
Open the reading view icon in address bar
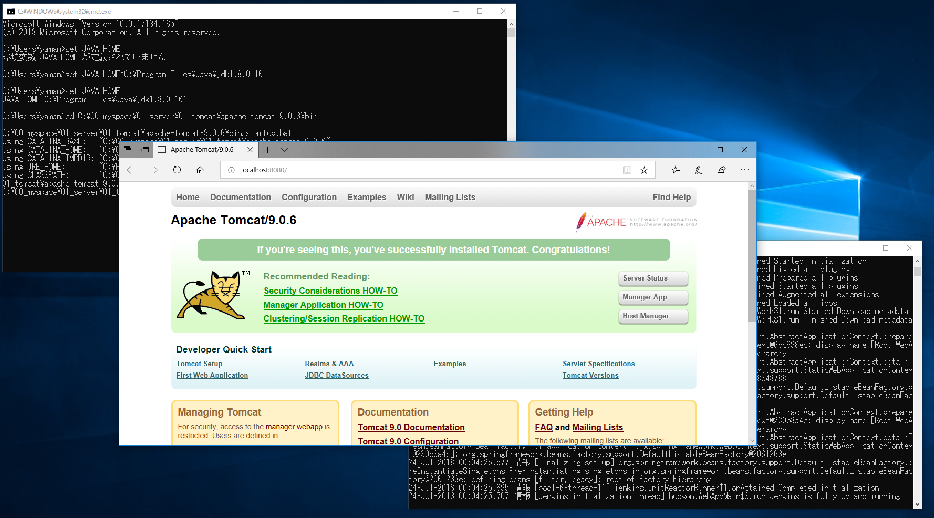627,170
